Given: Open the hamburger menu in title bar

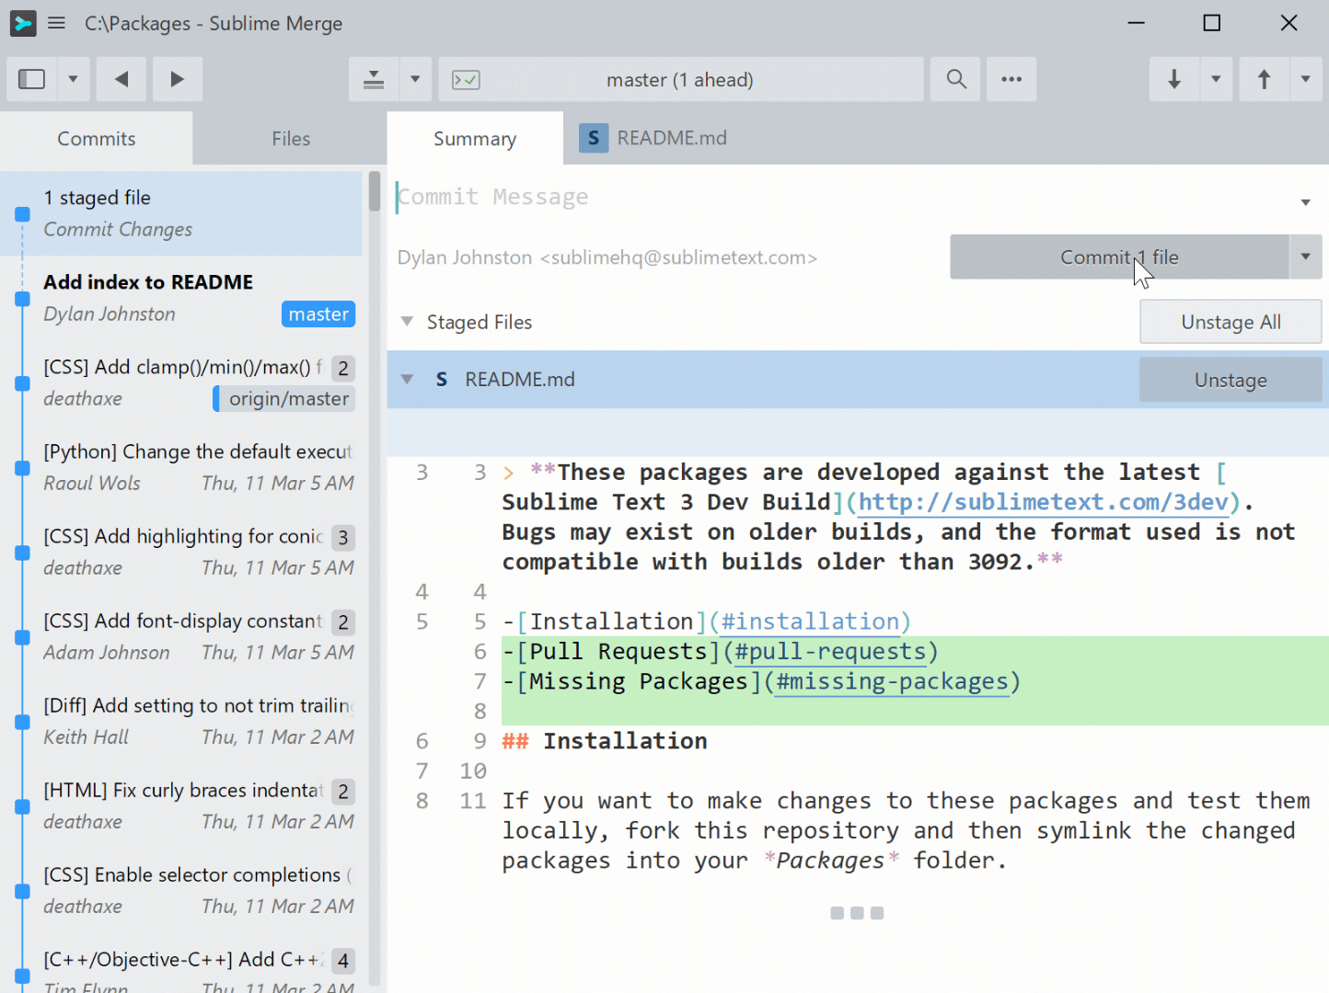Looking at the screenshot, I should [x=57, y=23].
